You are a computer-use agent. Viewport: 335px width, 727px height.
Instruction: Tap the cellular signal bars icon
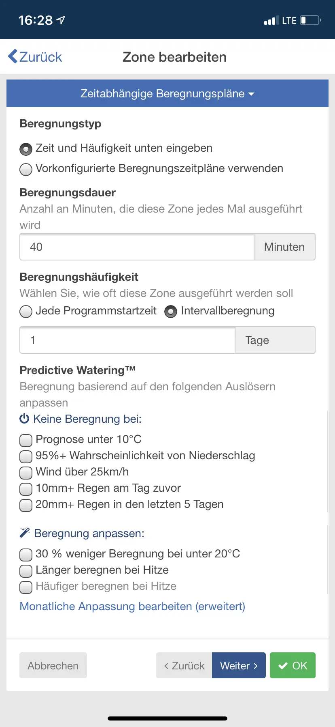pos(269,21)
